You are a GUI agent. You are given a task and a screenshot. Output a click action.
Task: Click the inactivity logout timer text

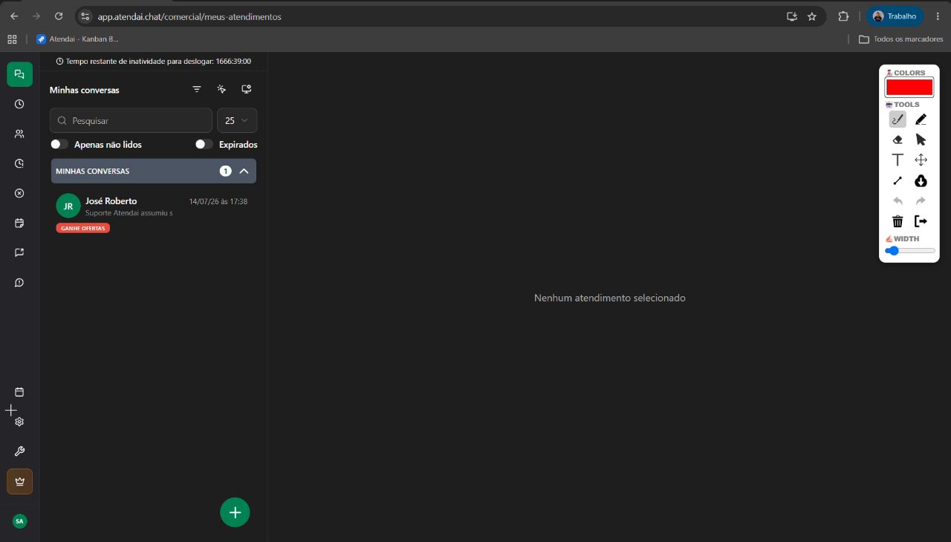point(154,62)
